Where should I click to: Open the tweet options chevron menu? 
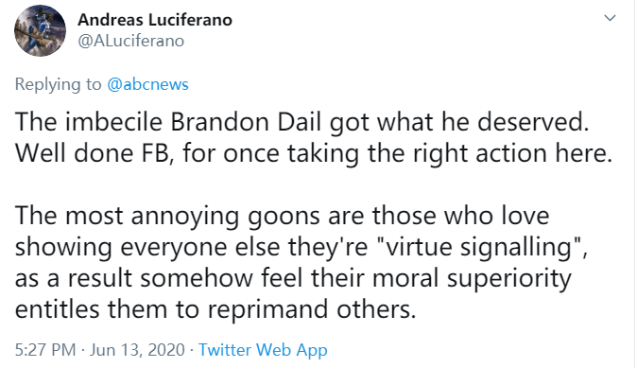coord(610,18)
